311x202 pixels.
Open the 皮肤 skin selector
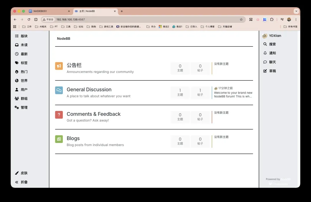coord(21,173)
